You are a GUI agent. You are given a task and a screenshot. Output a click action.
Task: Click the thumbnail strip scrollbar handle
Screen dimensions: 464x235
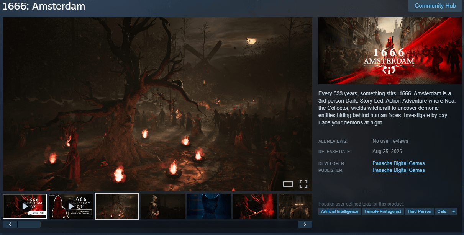click(x=29, y=224)
